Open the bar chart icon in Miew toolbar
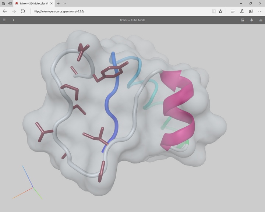The height and width of the screenshot is (212, 265). 261,20
